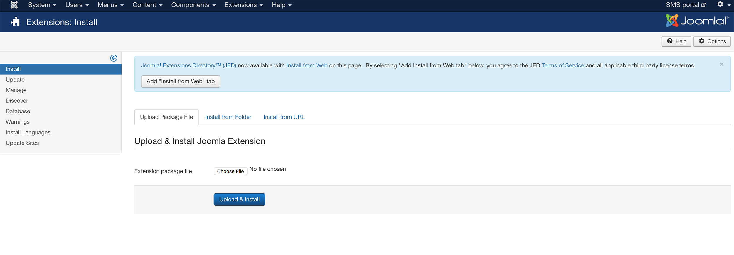
Task: Switch to Upload Package File tab
Action: coord(166,117)
